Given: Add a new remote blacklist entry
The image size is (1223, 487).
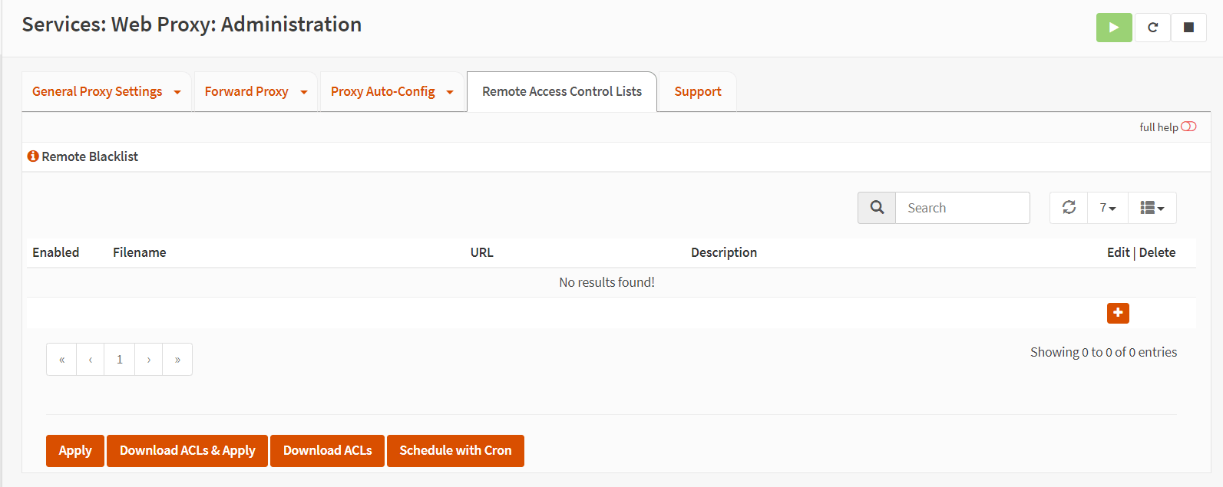Looking at the screenshot, I should (1118, 313).
